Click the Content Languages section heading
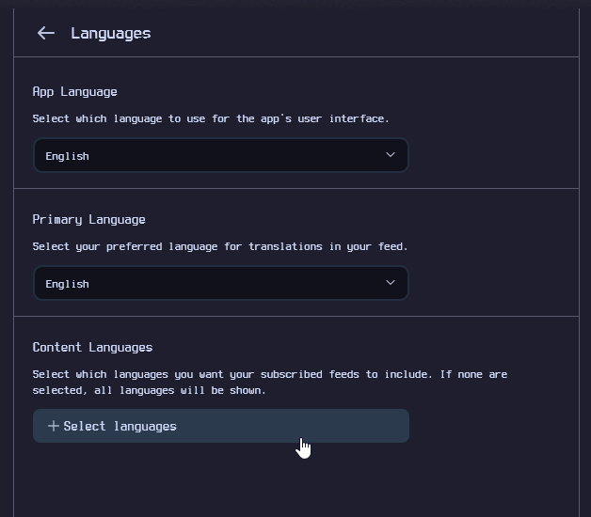This screenshot has width=591, height=517. point(92,348)
